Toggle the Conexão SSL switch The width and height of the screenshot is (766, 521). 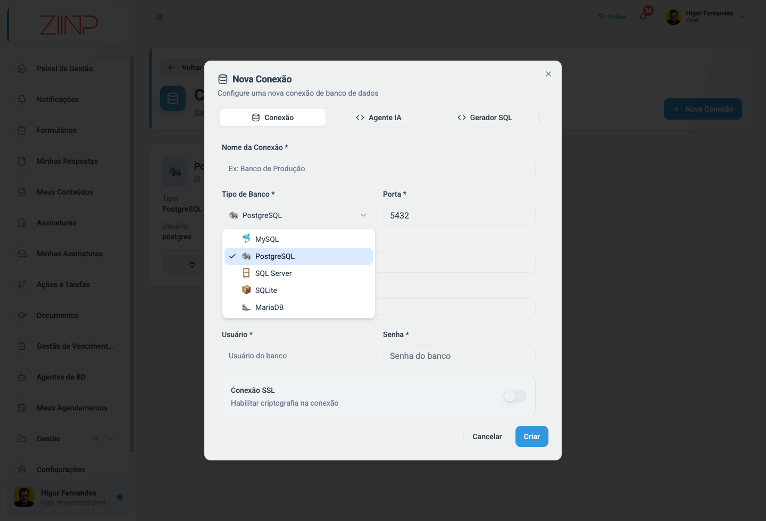pos(515,396)
